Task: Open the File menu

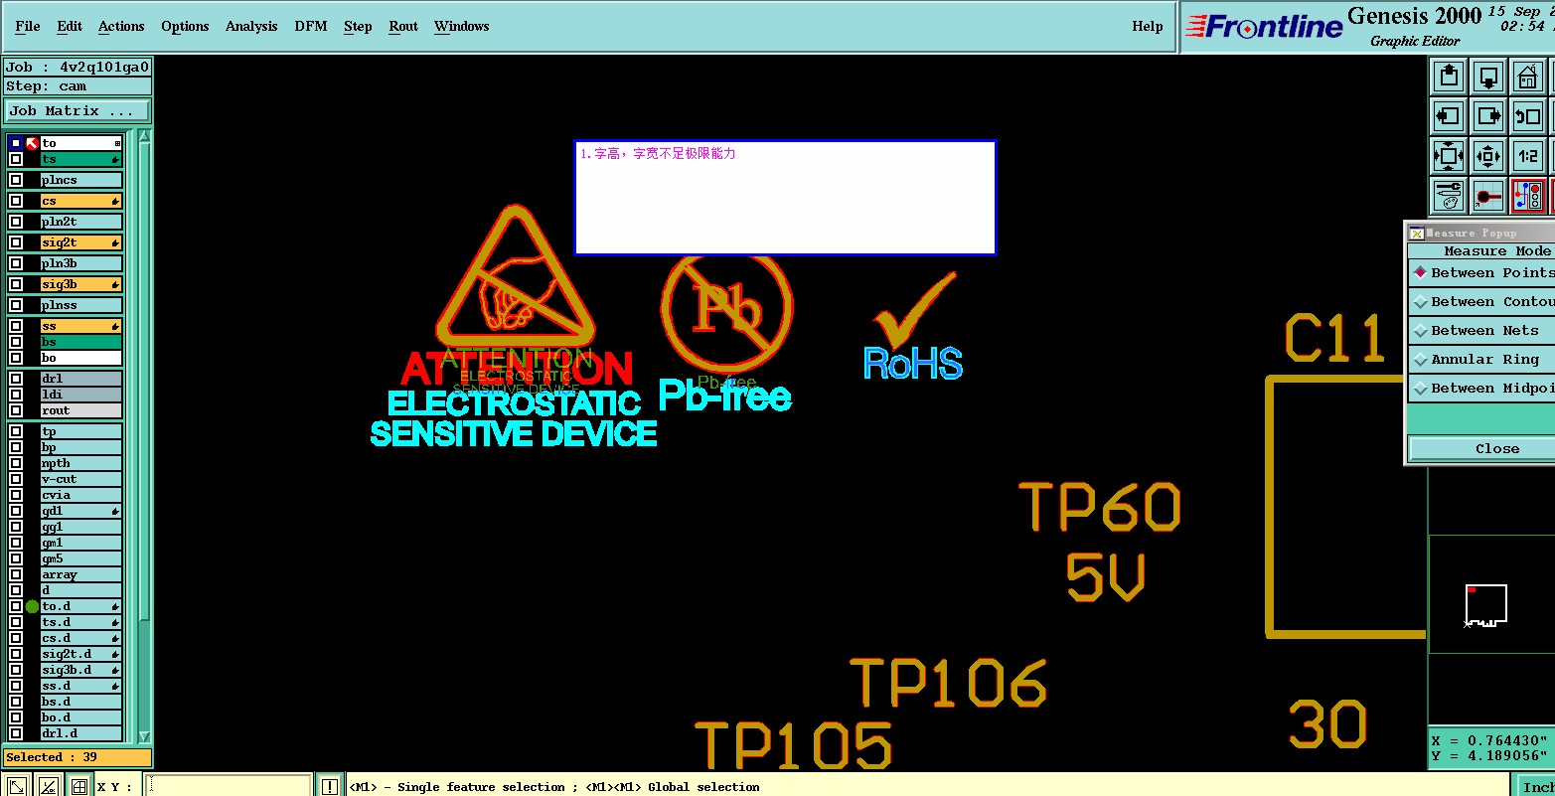Action: tap(28, 26)
